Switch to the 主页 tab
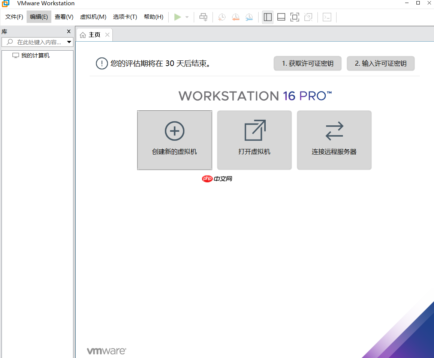This screenshot has height=358, width=434. coord(94,35)
